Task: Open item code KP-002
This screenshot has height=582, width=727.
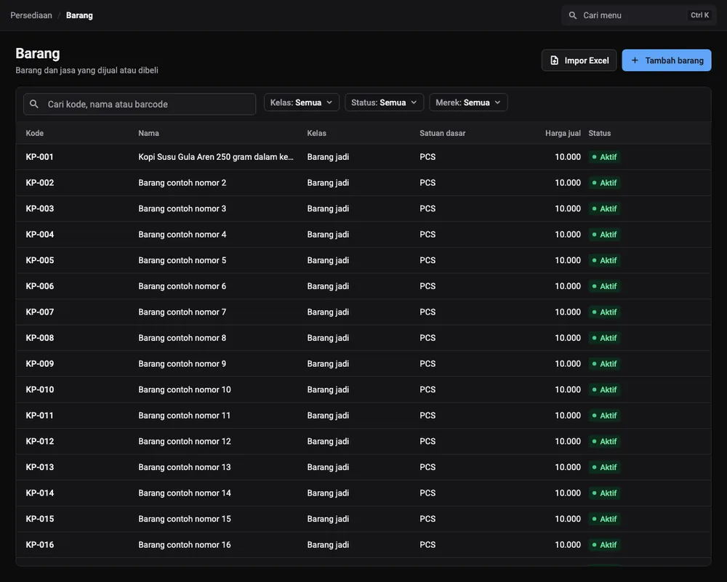Action: coord(40,182)
